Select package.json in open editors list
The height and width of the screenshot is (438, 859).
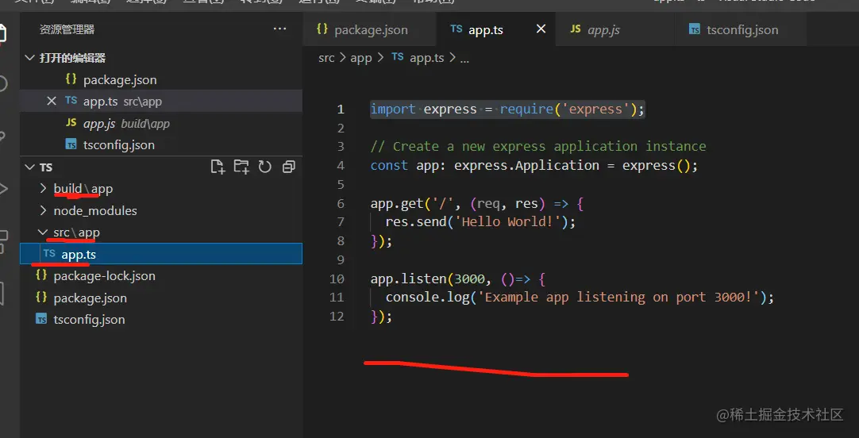coord(161,80)
